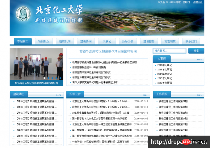Screen dimensions: 210x148
Task: Open the 管理制度 nav tab
Action: (x=170, y=41)
